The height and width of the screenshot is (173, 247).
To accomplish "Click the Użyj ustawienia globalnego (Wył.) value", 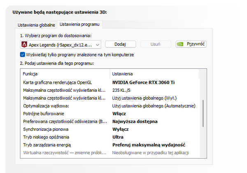I will [144, 98].
